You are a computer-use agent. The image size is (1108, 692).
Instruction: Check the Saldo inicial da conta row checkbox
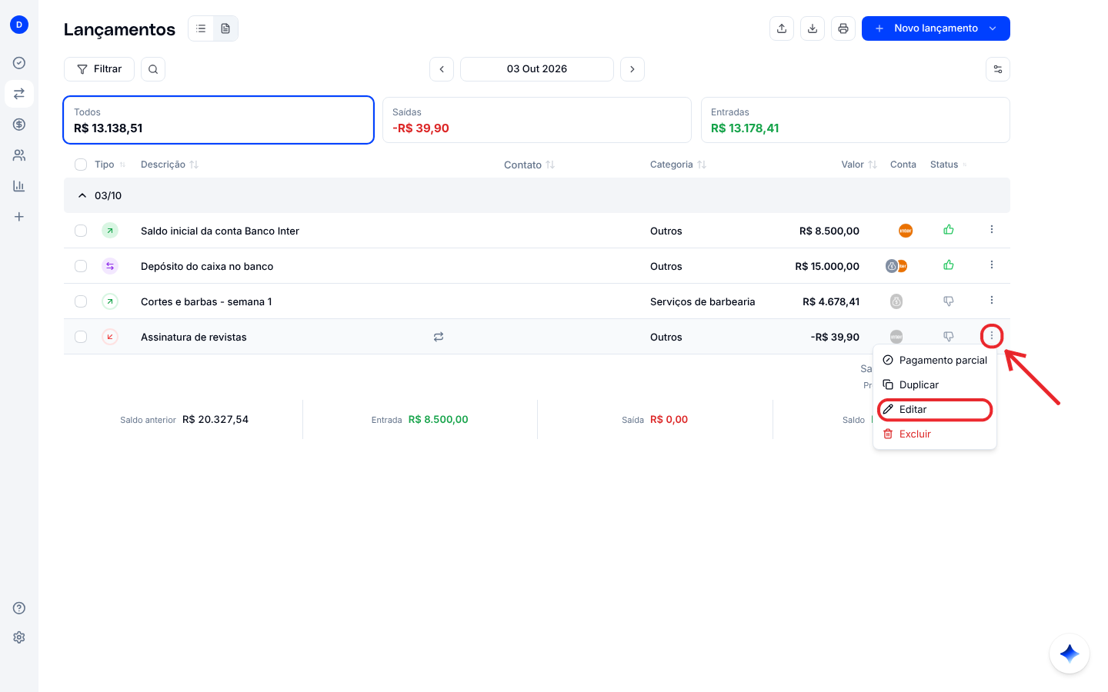point(81,231)
